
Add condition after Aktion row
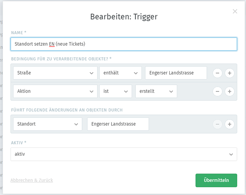coord(230,91)
